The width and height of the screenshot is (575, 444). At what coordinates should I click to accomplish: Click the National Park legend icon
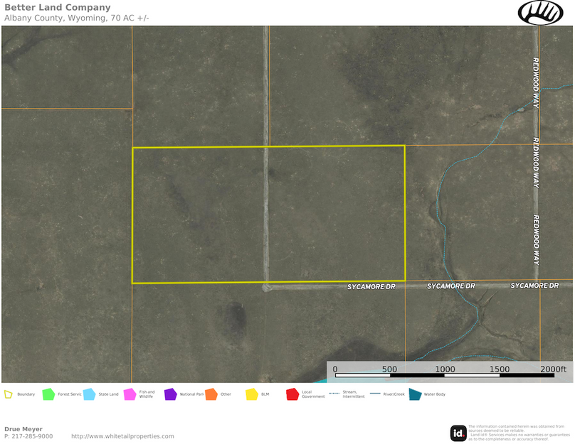coord(171,391)
